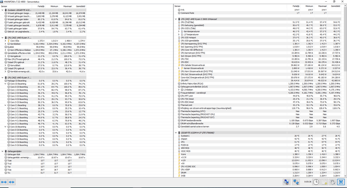This screenshot has width=347, height=188.
Task: Reset min/max values with the clock icon
Action: (316, 182)
